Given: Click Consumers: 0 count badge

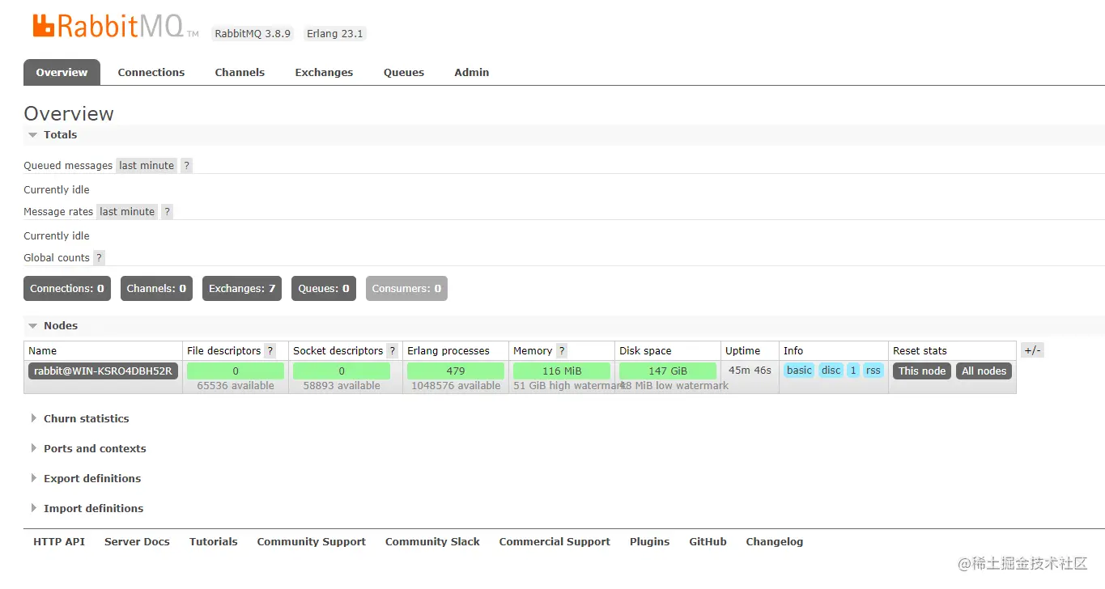Looking at the screenshot, I should tap(406, 289).
